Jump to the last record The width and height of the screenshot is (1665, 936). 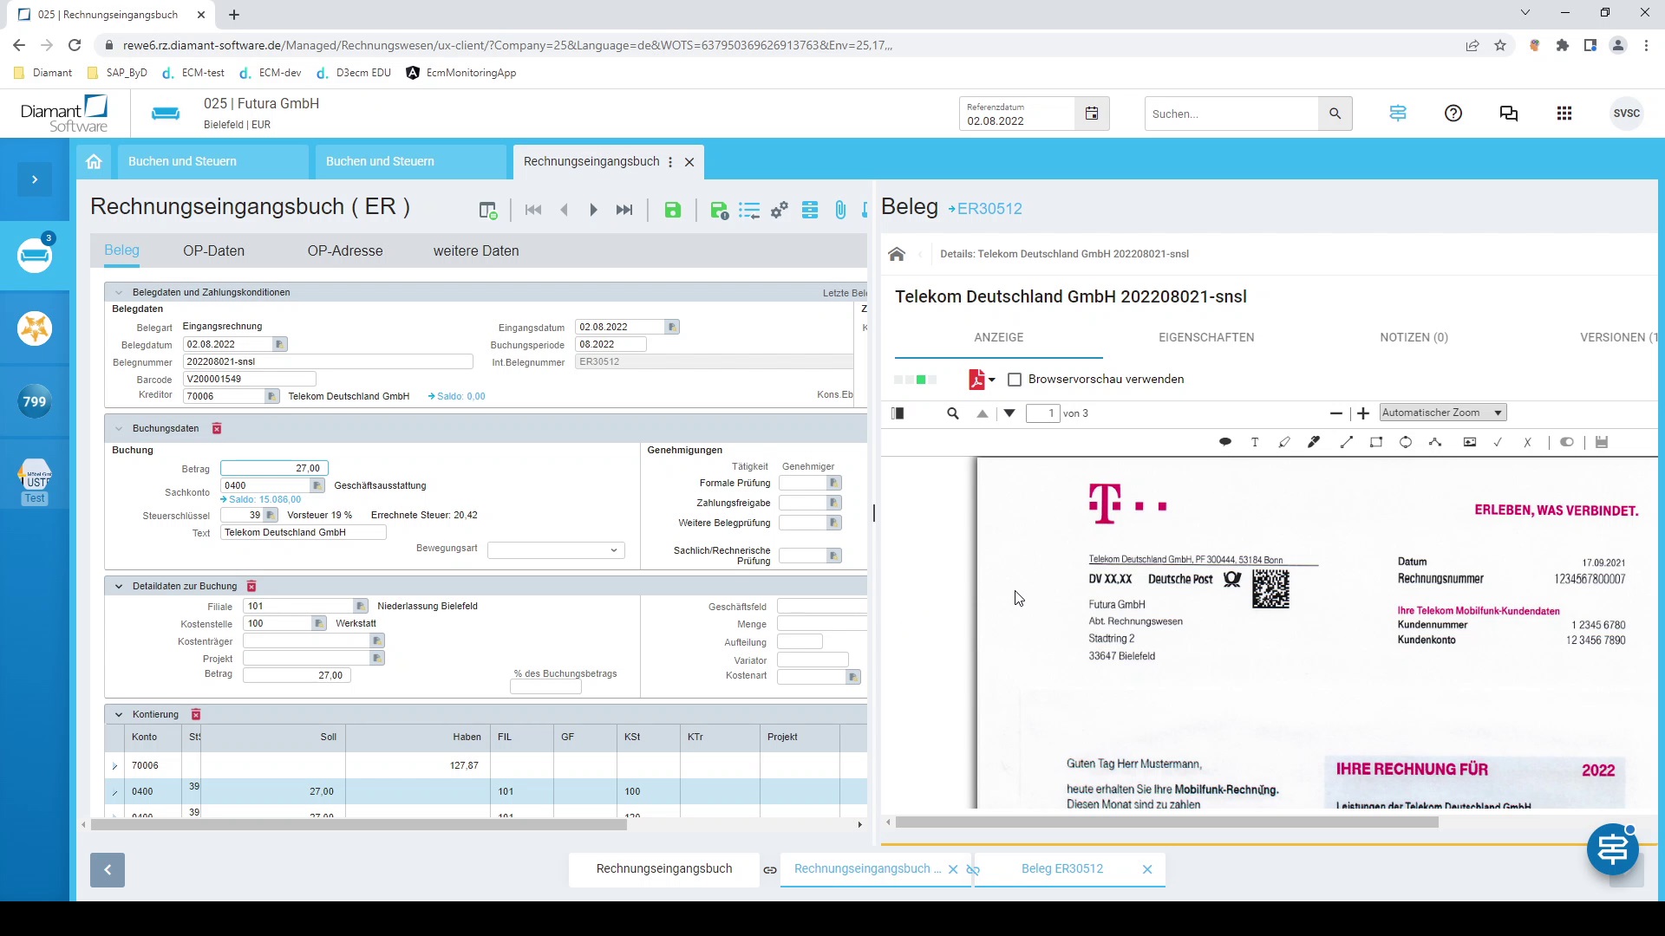tap(624, 211)
